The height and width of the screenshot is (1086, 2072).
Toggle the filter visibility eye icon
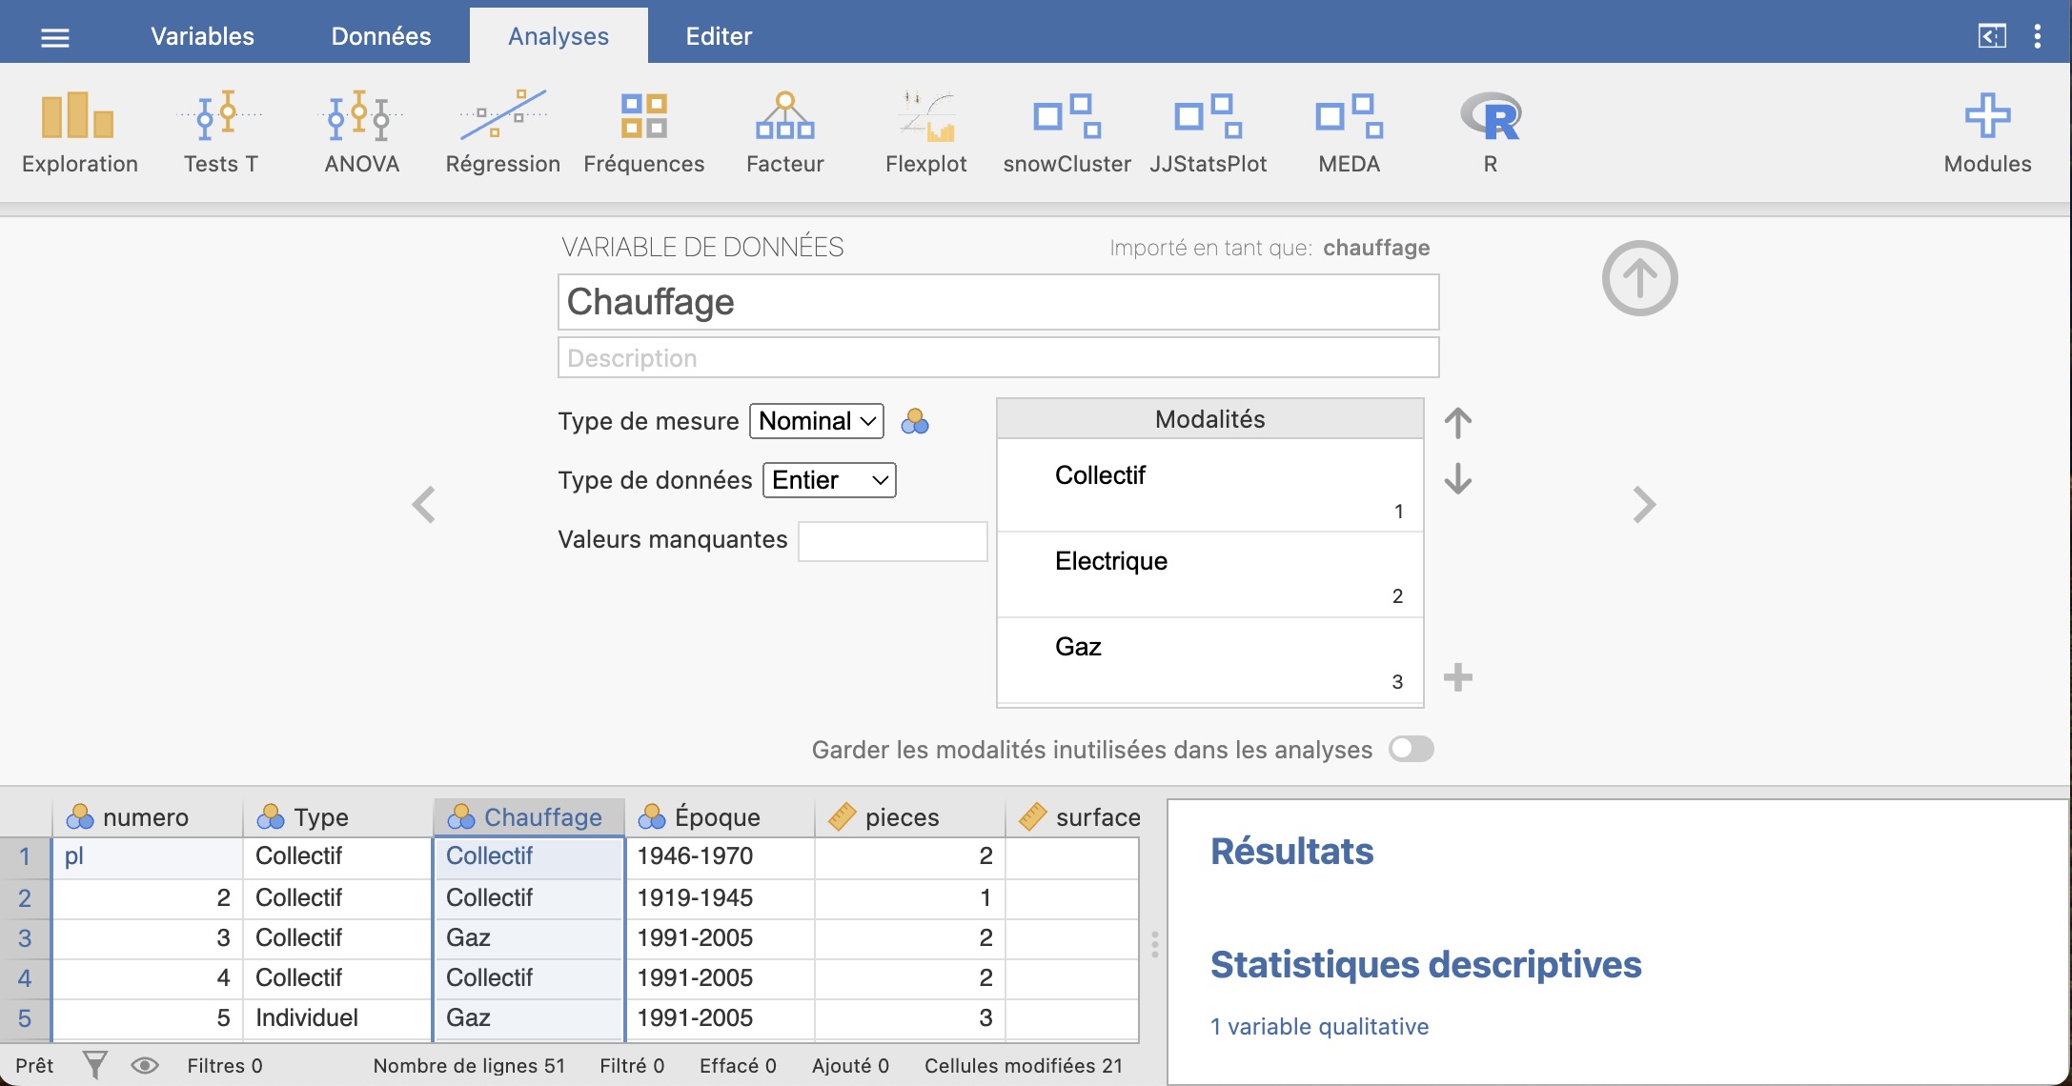[x=144, y=1065]
